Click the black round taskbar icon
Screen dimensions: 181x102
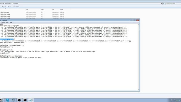(19, 100)
